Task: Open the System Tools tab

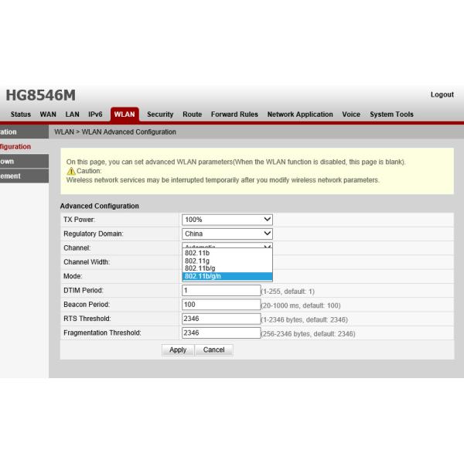Action: click(x=391, y=114)
